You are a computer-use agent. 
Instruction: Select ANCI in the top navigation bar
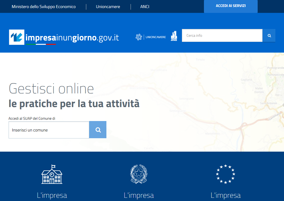[x=145, y=6]
